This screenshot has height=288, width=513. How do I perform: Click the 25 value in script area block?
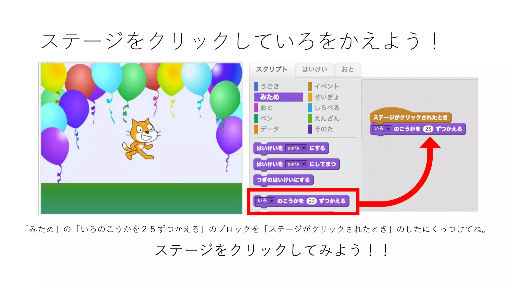pos(428,129)
